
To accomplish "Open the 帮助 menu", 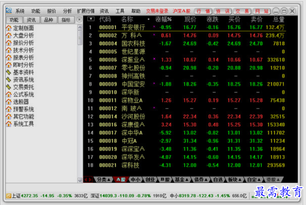I will click(x=136, y=11).
